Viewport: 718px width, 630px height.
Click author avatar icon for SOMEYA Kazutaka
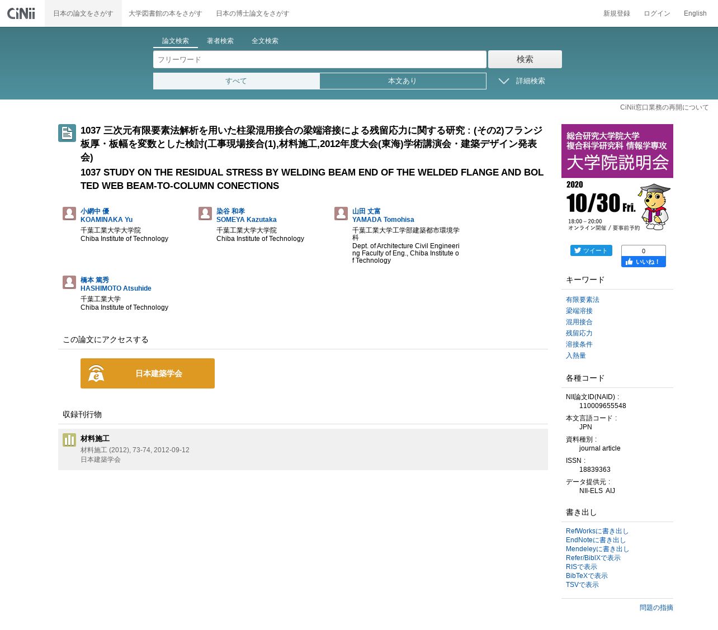[x=205, y=214]
